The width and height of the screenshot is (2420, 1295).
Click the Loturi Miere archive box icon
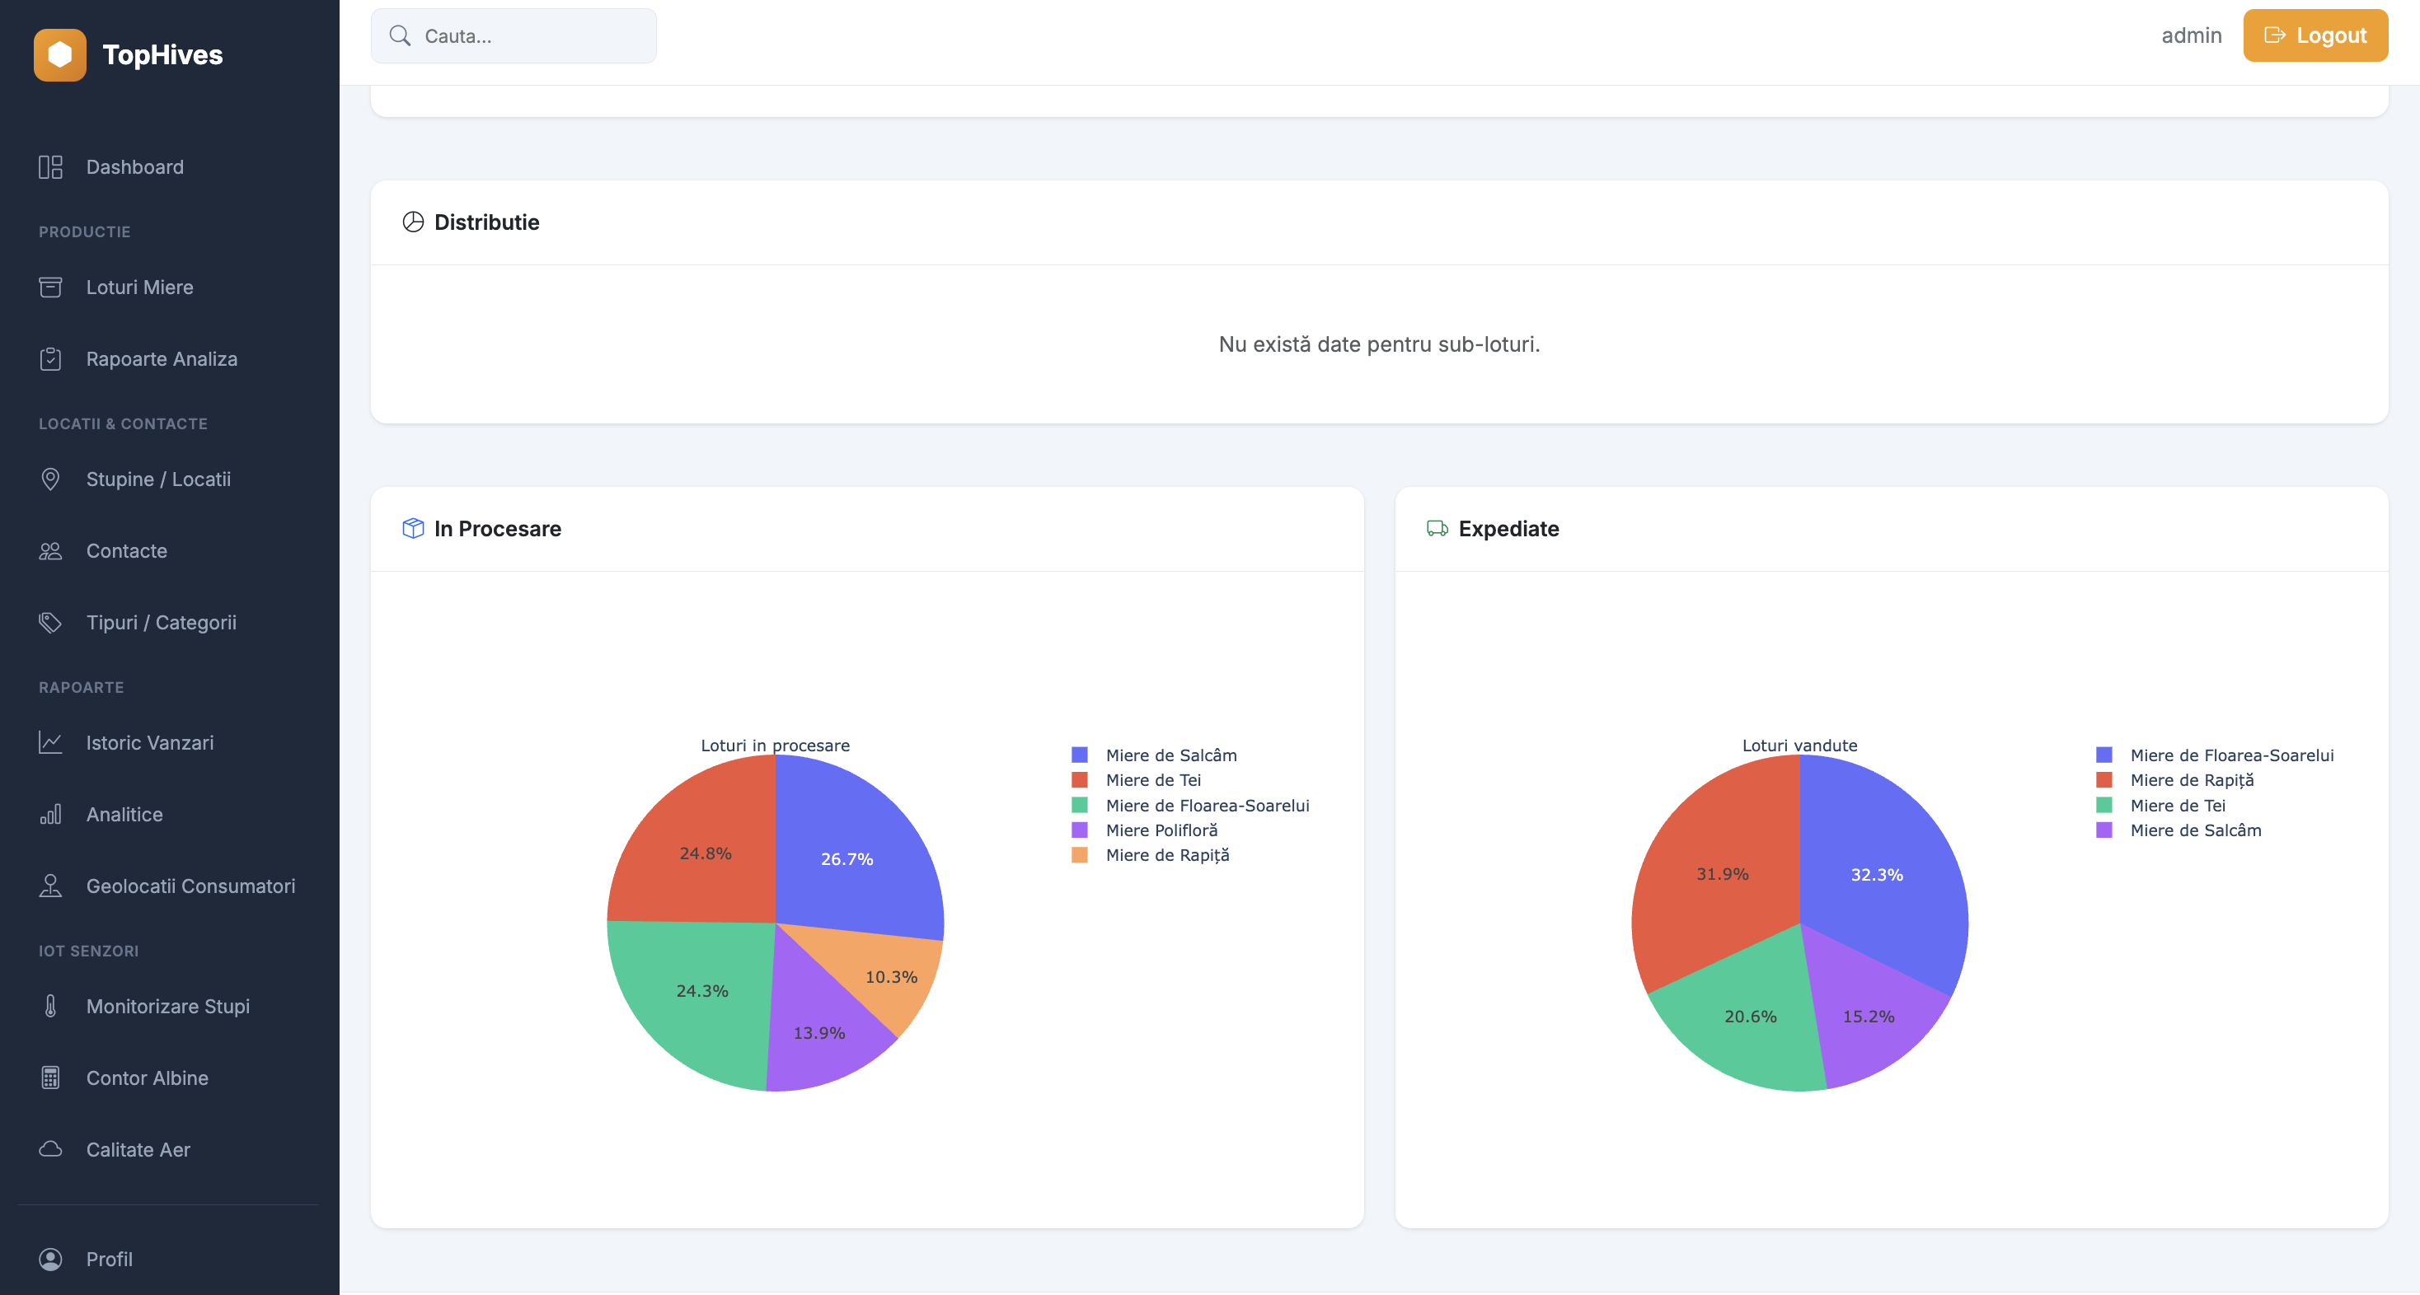51,288
